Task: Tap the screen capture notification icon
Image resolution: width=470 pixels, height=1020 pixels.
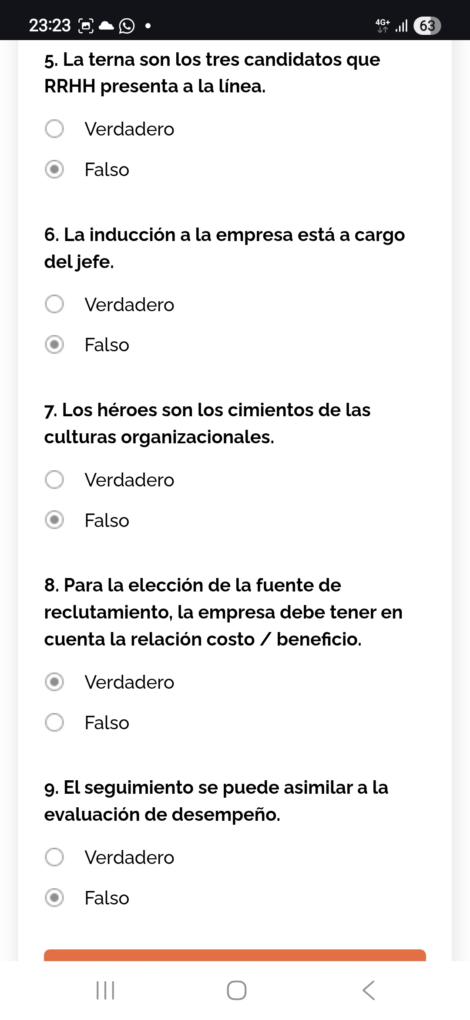Action: (x=86, y=26)
